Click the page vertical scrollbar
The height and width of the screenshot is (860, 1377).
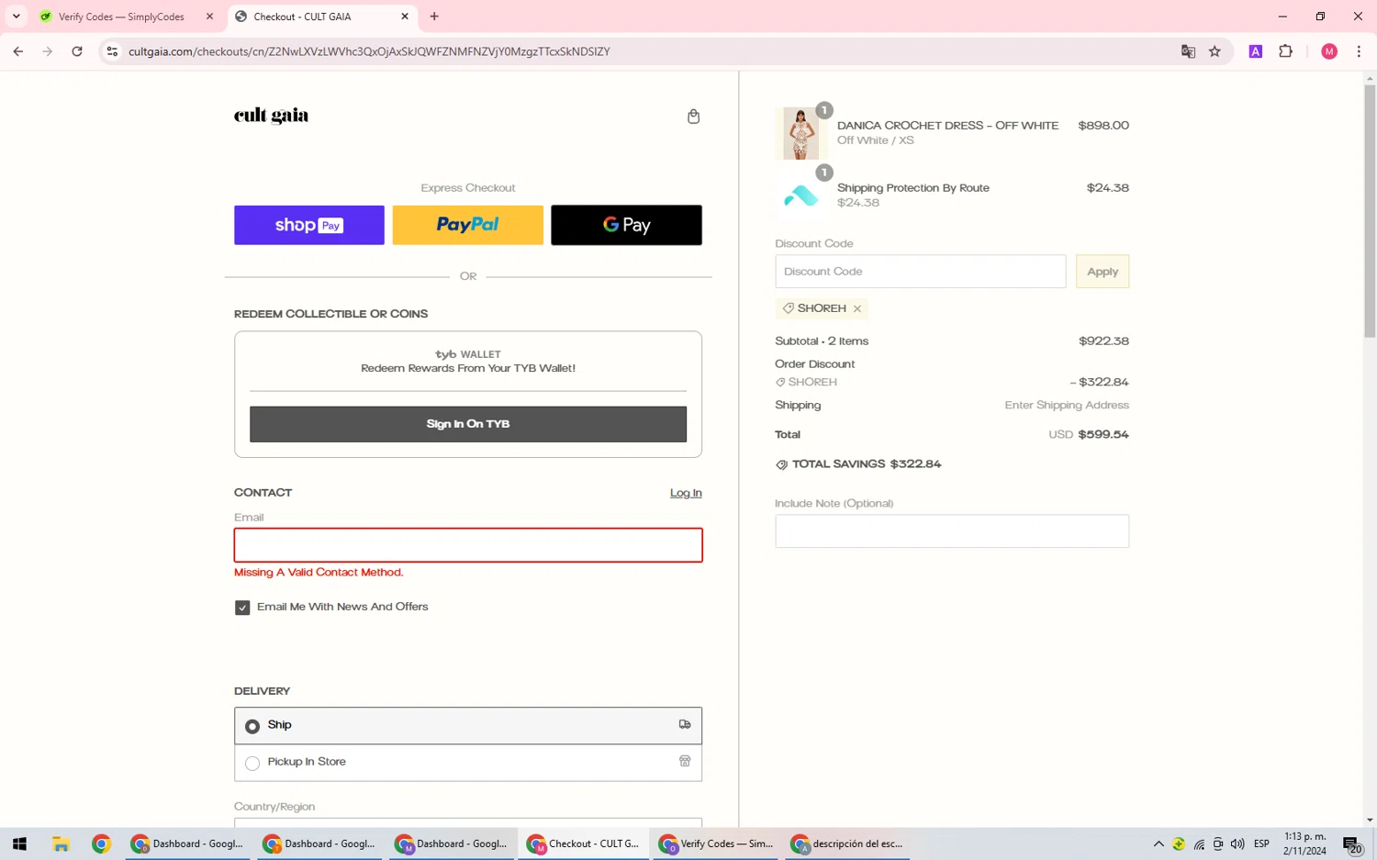[x=1370, y=212]
